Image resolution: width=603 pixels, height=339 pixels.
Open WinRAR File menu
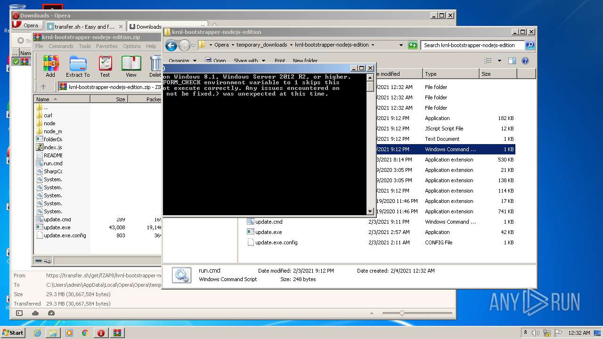click(39, 46)
